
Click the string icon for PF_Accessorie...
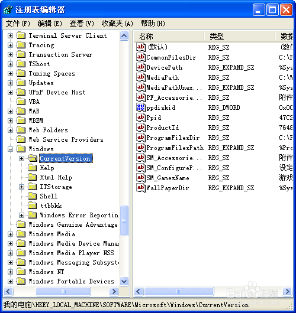click(141, 97)
